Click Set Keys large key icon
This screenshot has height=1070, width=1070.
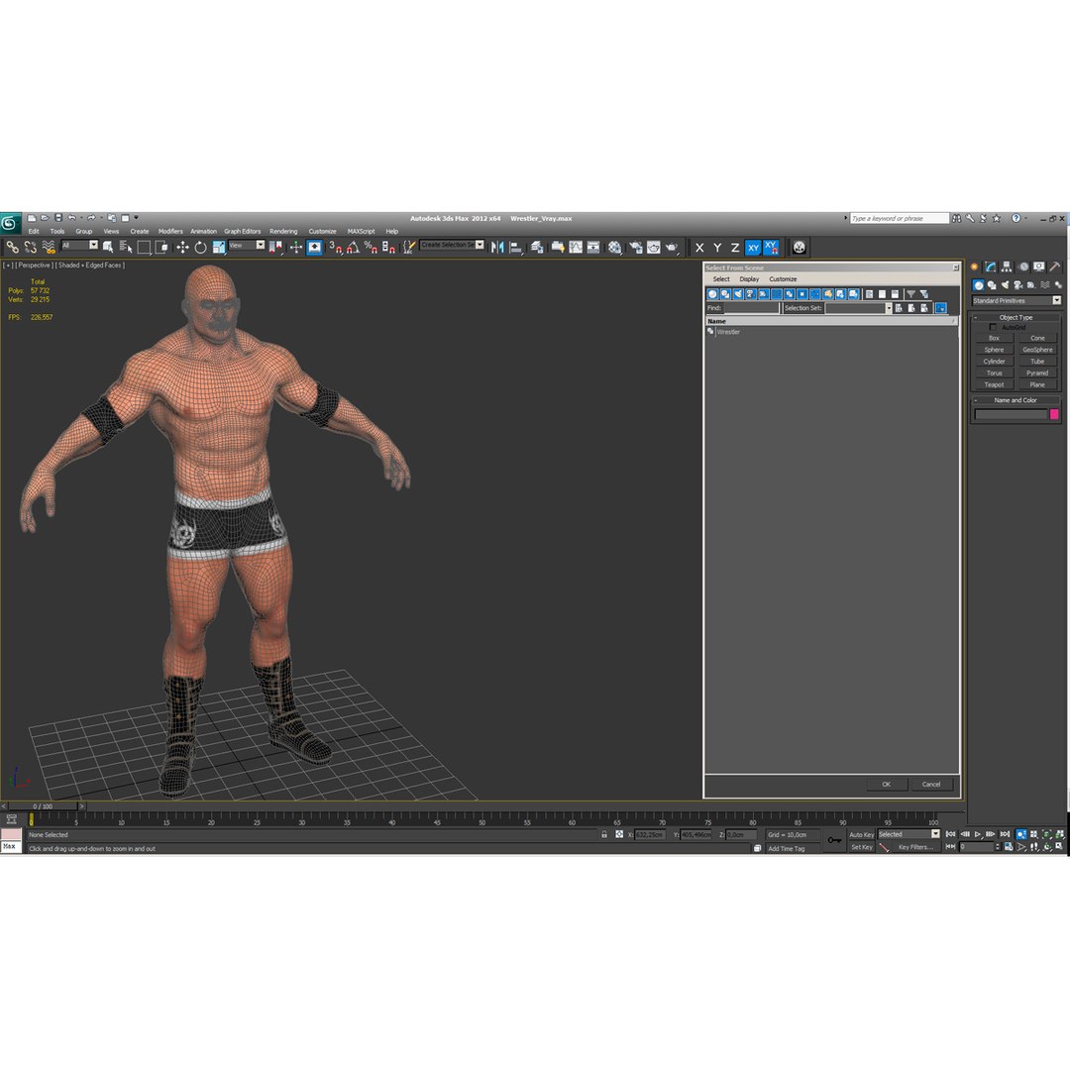[834, 840]
